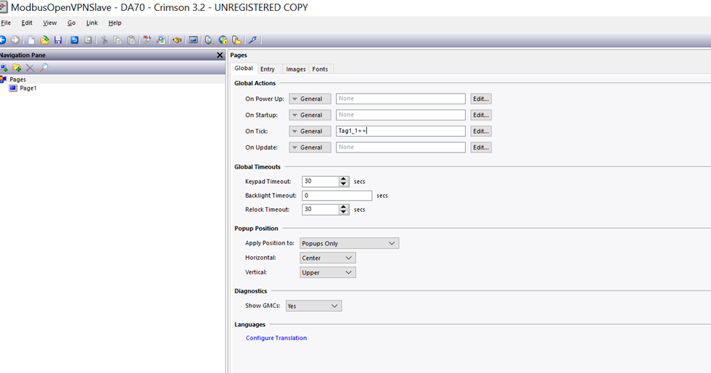Screen dimensions: 711x373
Task: Click the Paste clipboard icon
Action: point(131,40)
